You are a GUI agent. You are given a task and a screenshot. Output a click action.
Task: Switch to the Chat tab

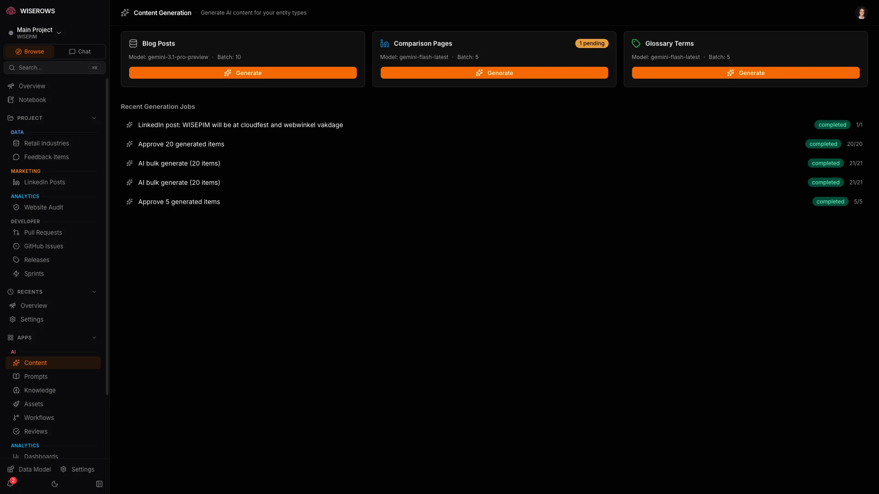79,51
